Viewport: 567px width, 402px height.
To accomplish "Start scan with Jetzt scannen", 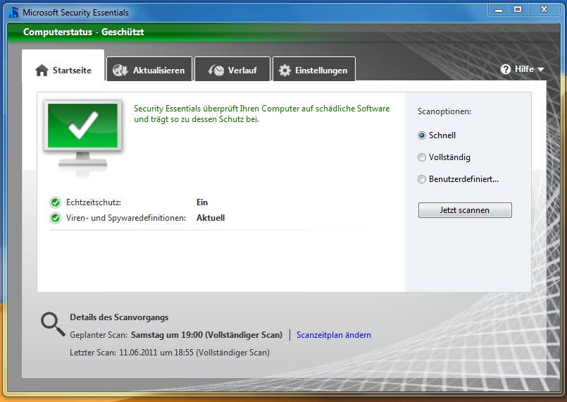I will click(465, 210).
